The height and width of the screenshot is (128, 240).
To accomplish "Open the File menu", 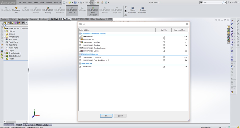I will [x=20, y=2].
